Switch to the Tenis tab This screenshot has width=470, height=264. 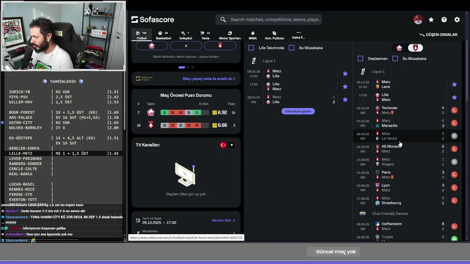[x=205, y=35]
